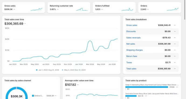
Task: Open the Discounts breakdown link
Action: pos(131,31)
